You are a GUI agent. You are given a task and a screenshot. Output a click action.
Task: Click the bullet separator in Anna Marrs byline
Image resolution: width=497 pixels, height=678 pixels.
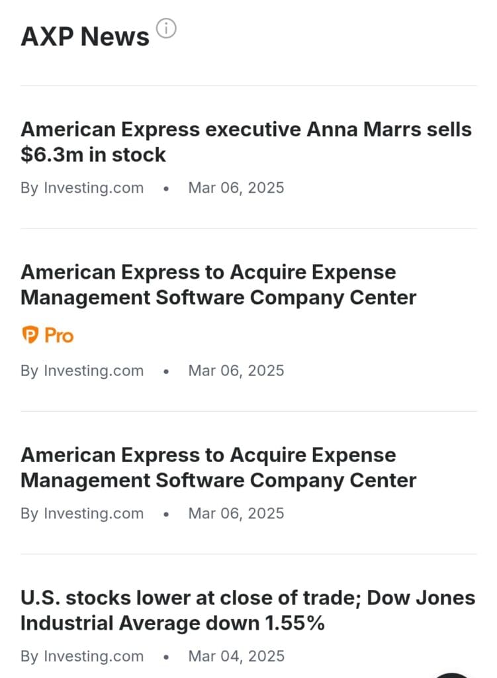click(166, 189)
